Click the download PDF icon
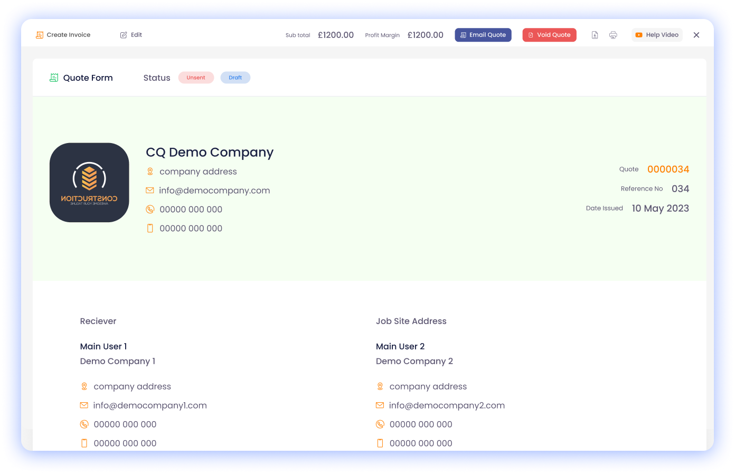This screenshot has height=474, width=735. click(595, 35)
